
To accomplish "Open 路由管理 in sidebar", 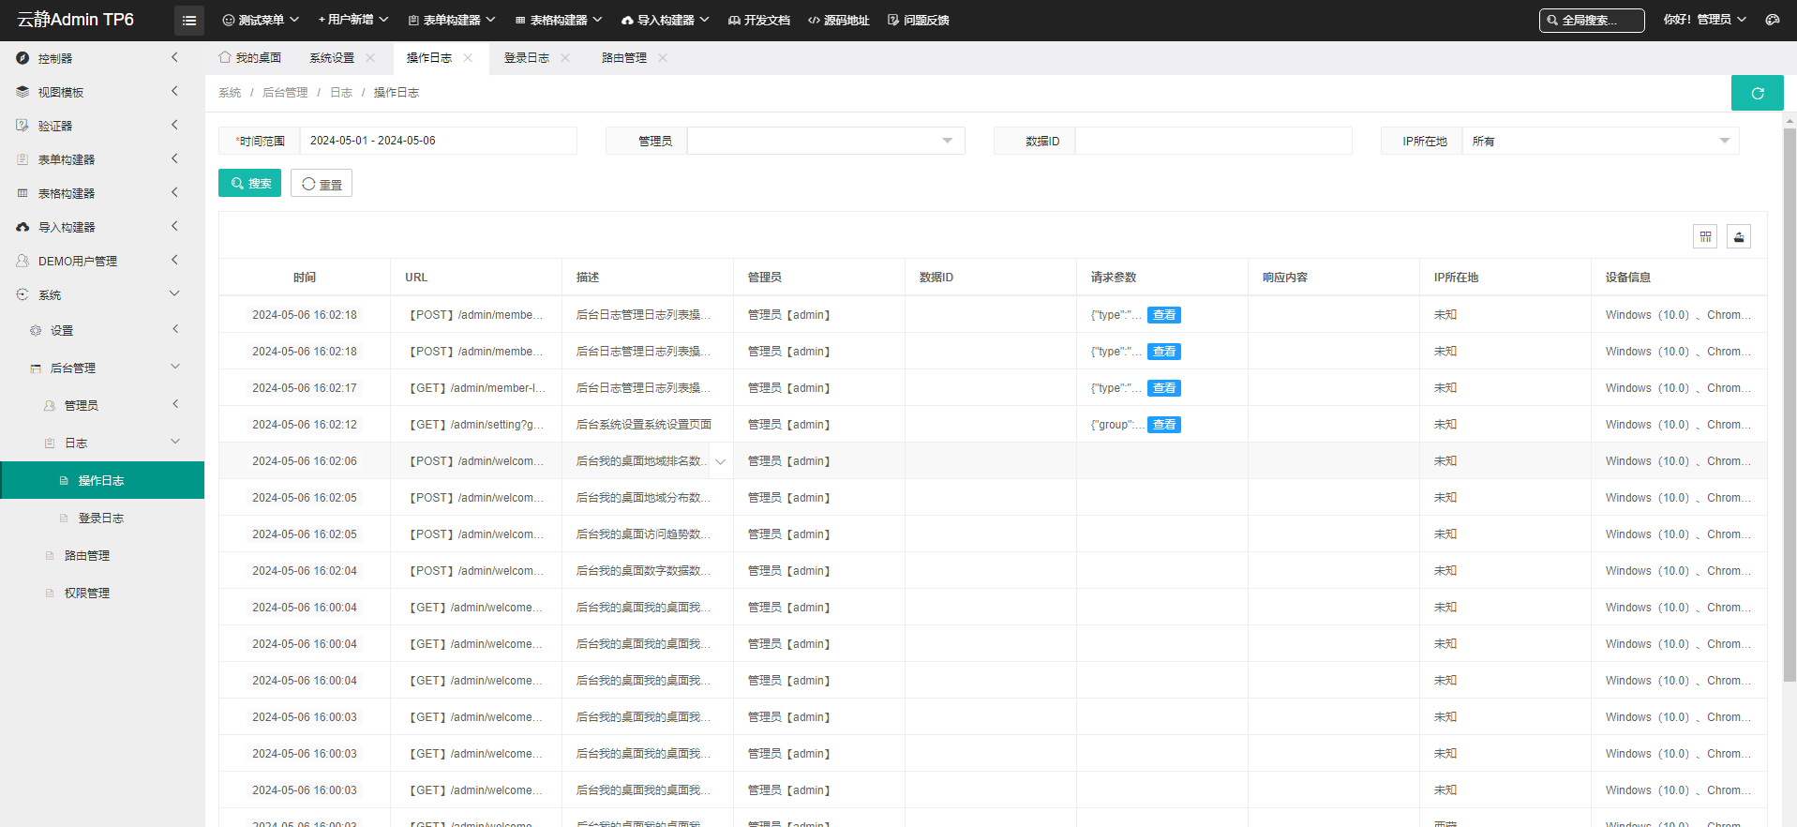I will 102,555.
